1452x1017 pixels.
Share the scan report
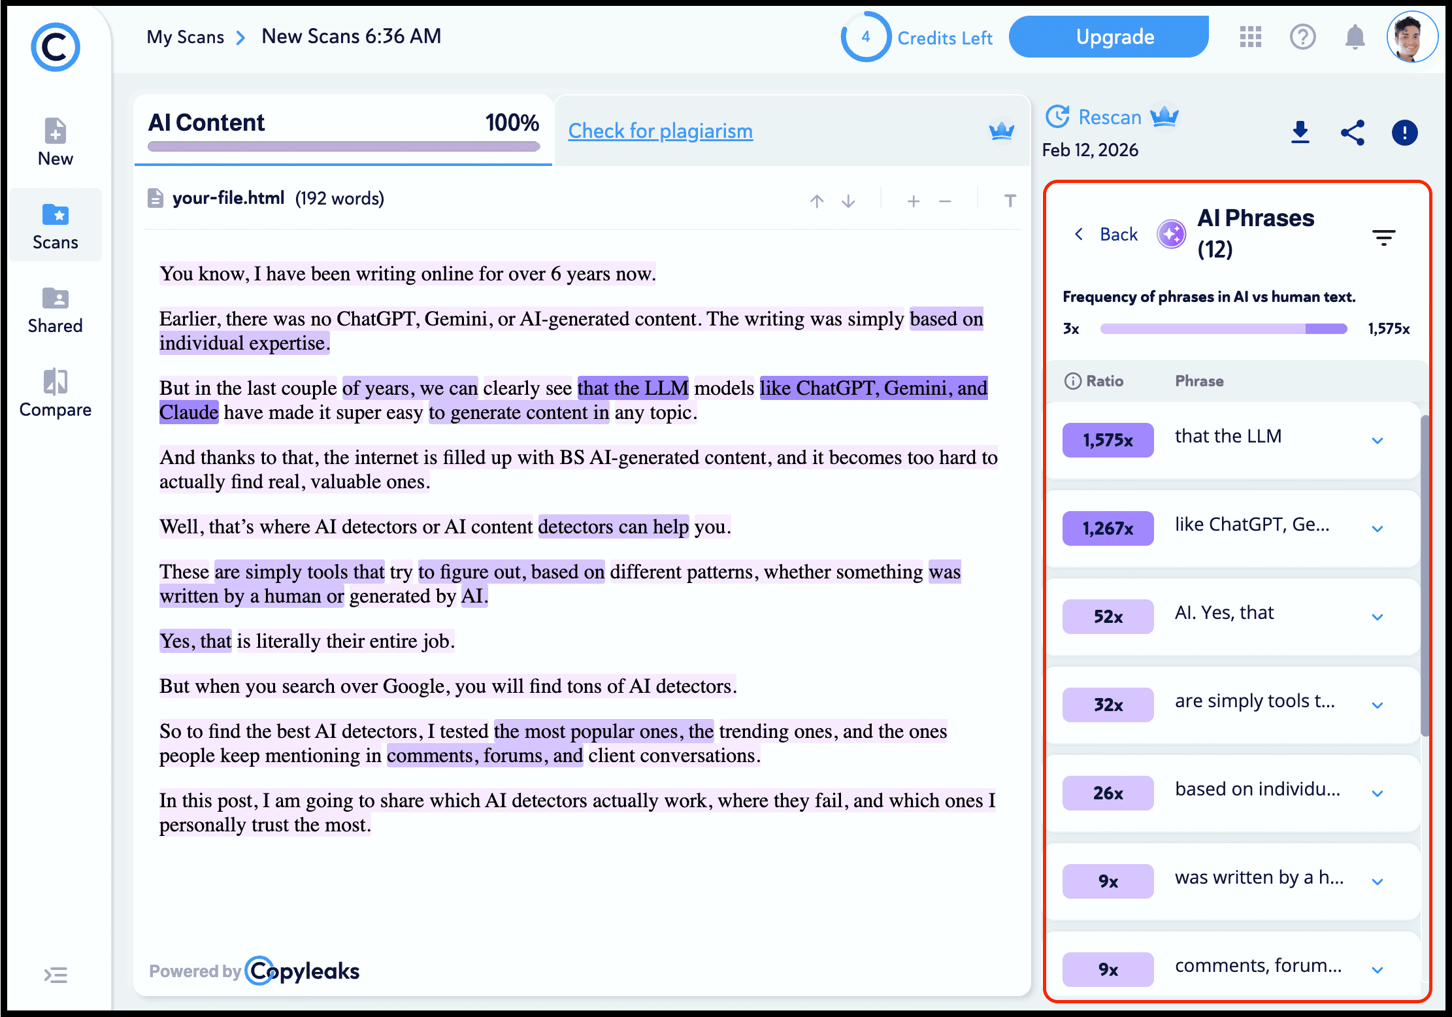tap(1353, 133)
